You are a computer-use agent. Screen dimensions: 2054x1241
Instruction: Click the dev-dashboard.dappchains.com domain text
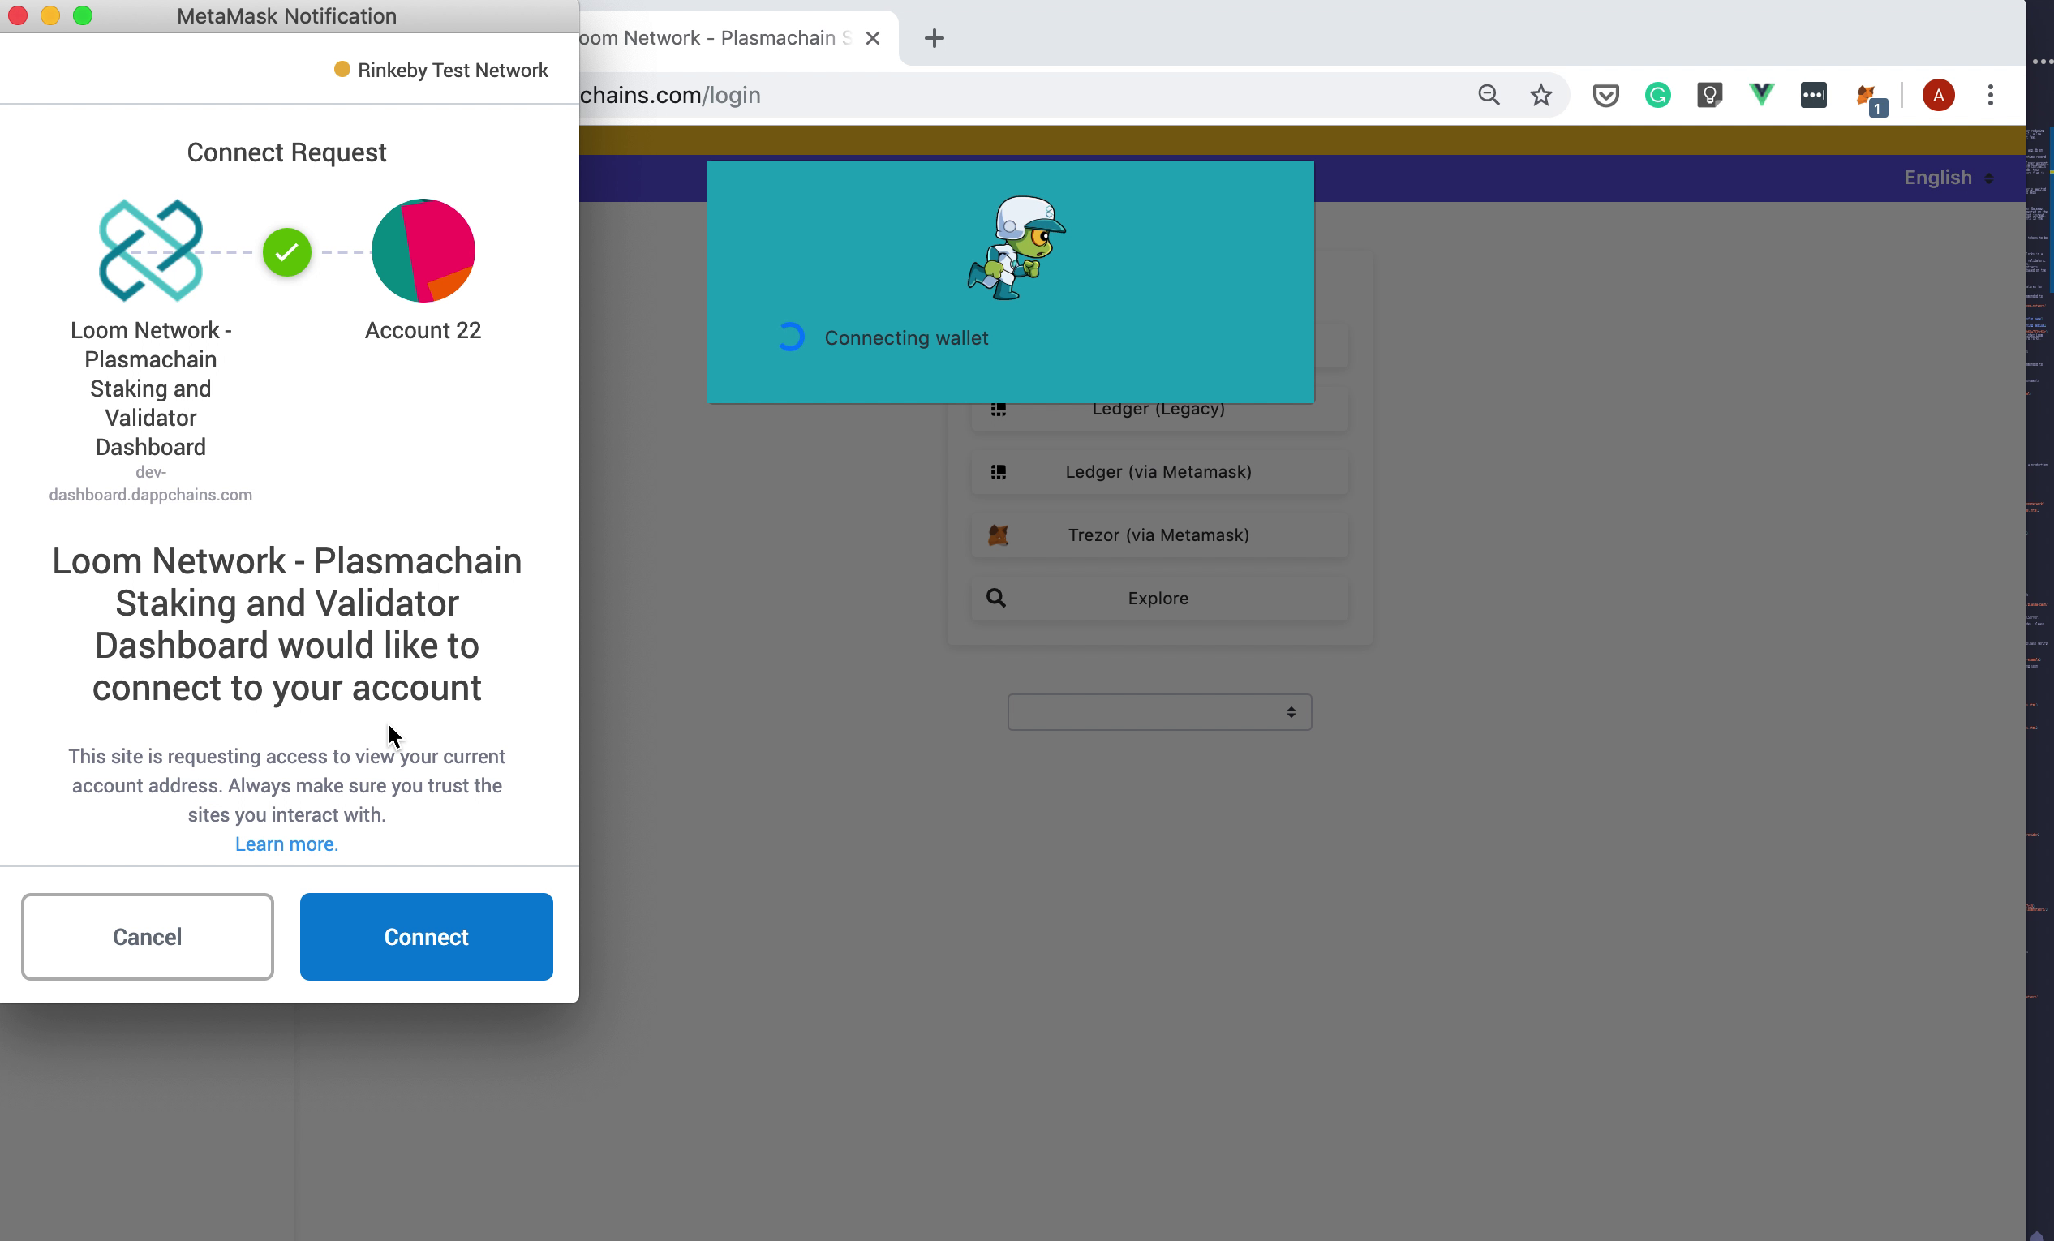point(151,483)
